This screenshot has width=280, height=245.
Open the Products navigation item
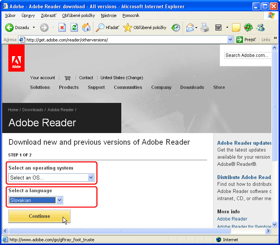point(69,87)
